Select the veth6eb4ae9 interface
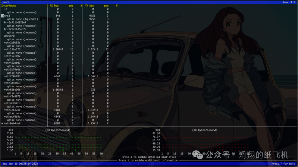298x167 pixels. click(x=12, y=123)
